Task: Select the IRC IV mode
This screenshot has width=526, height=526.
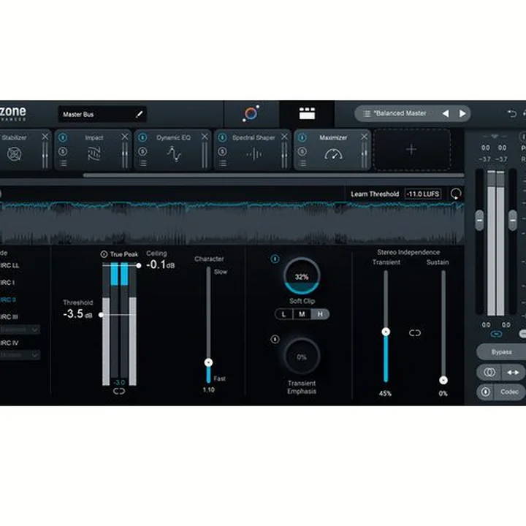Action: tap(9, 343)
